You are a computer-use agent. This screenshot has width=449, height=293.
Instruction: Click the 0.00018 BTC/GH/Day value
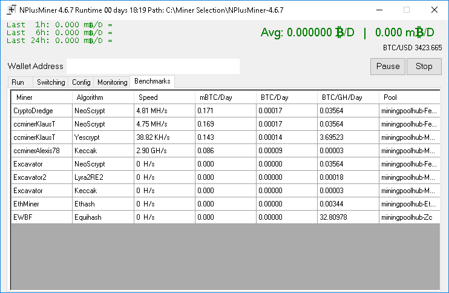click(348, 177)
